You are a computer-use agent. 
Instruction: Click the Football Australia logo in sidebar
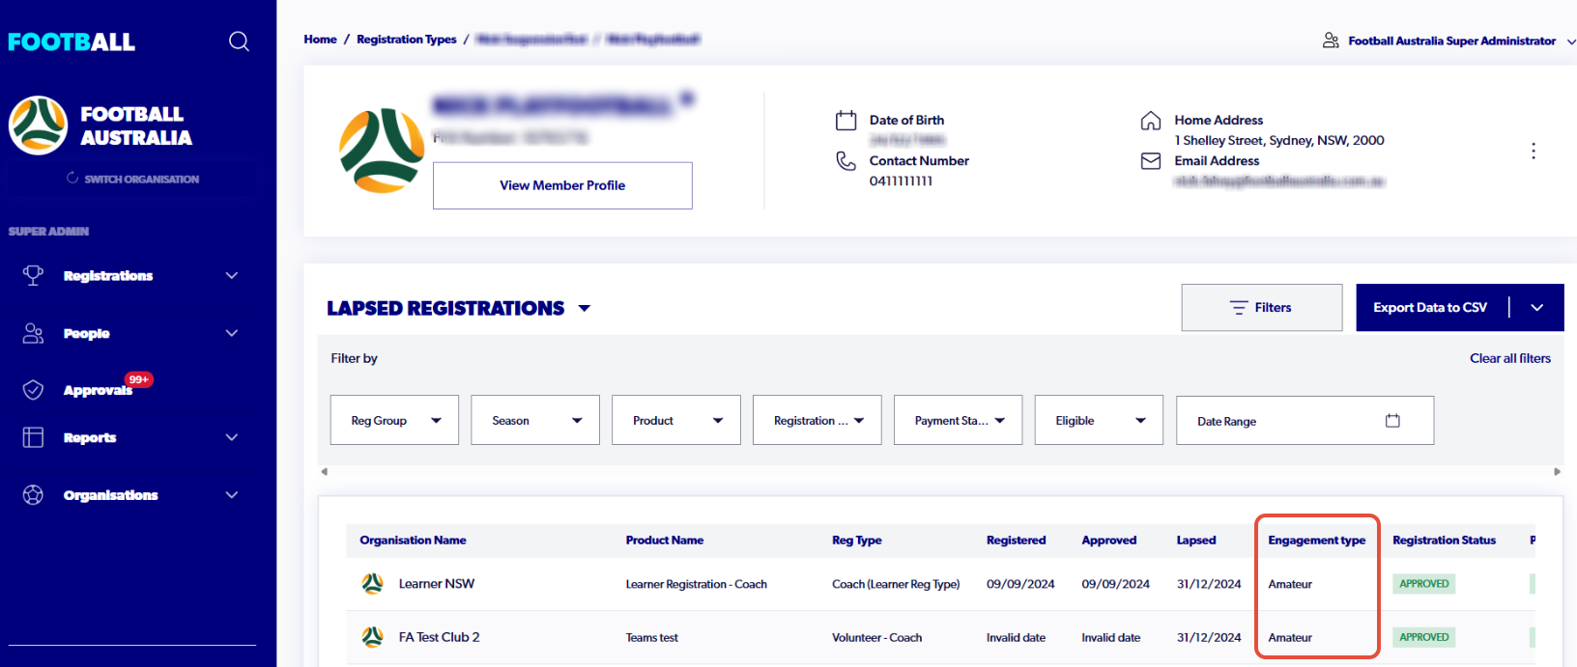pyautogui.click(x=39, y=125)
